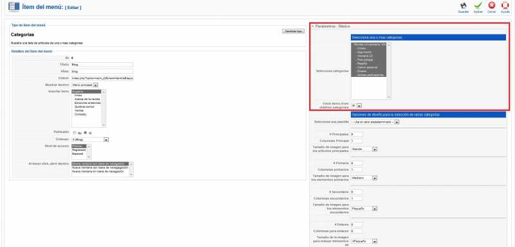The image size is (515, 247).
Task: Click the # Principales number field
Action: (x=357, y=134)
